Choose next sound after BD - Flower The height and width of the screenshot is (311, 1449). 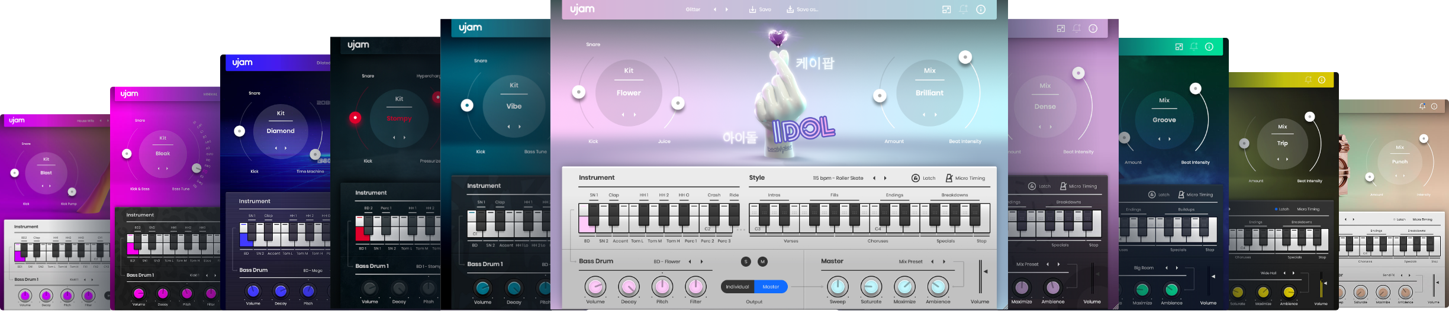pos(702,261)
